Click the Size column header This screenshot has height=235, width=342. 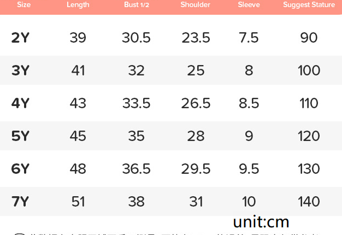pyautogui.click(x=24, y=4)
